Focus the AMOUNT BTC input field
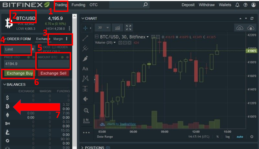 tap(53, 64)
